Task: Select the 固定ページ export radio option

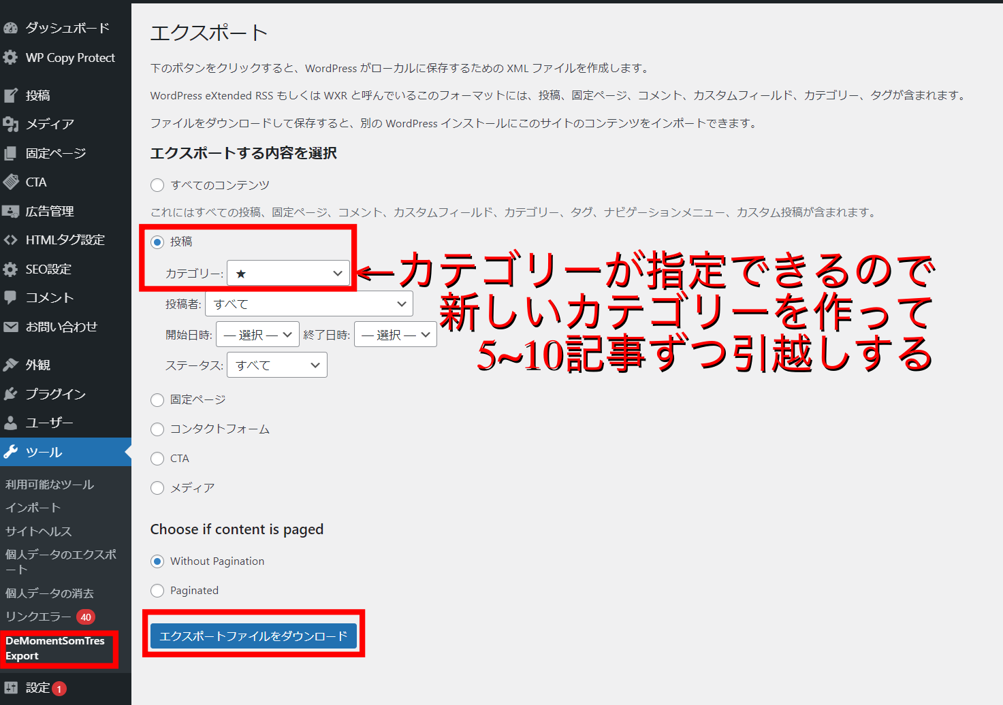Action: [x=157, y=400]
